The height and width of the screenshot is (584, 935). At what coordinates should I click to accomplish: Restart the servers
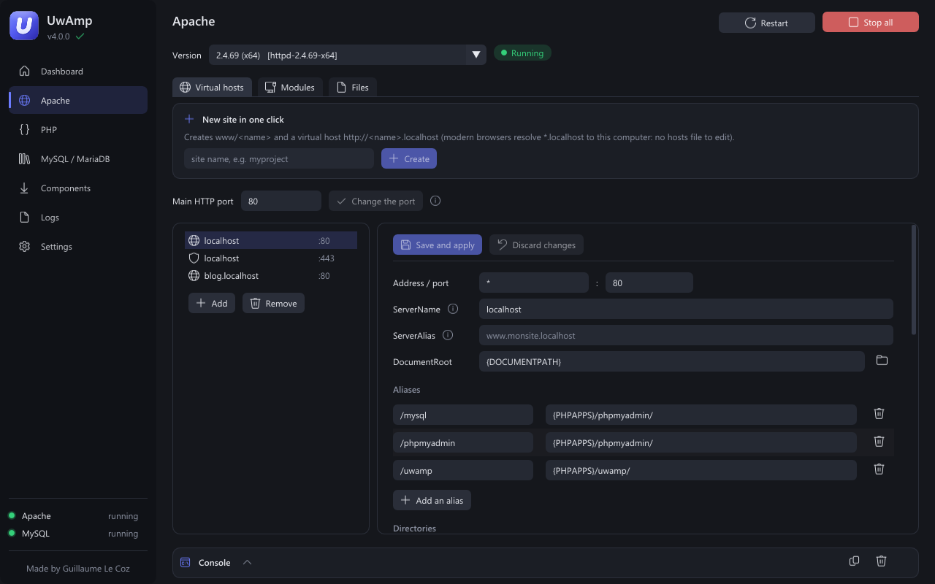[766, 23]
